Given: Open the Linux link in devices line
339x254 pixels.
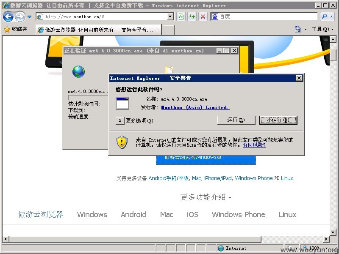Looking at the screenshot, I should [x=287, y=178].
